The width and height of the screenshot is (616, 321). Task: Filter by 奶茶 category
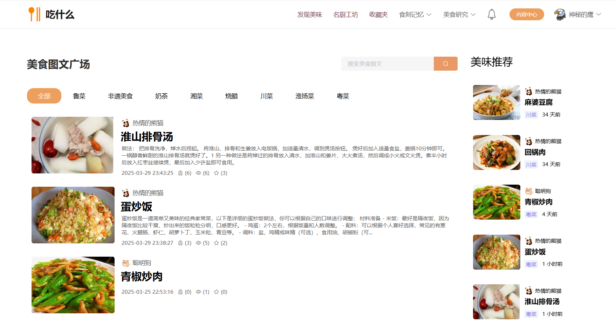tap(162, 96)
